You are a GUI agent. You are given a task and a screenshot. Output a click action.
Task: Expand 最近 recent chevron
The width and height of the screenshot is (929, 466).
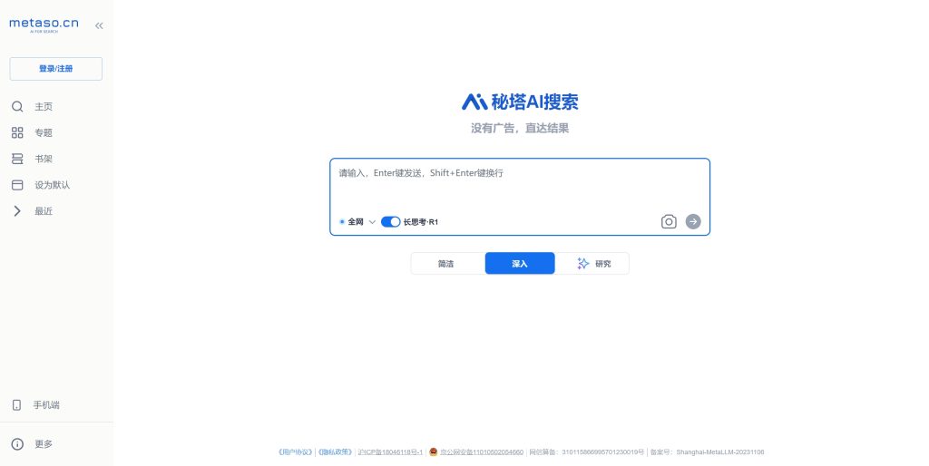pos(17,211)
